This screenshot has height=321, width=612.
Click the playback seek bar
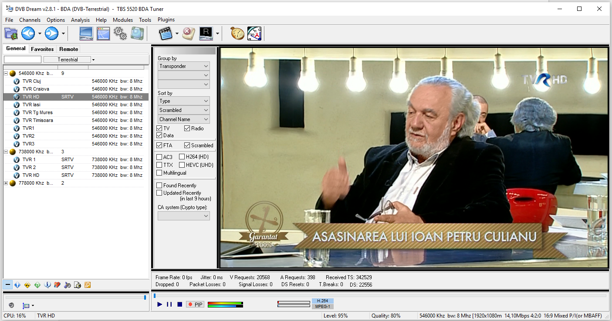coord(380,295)
